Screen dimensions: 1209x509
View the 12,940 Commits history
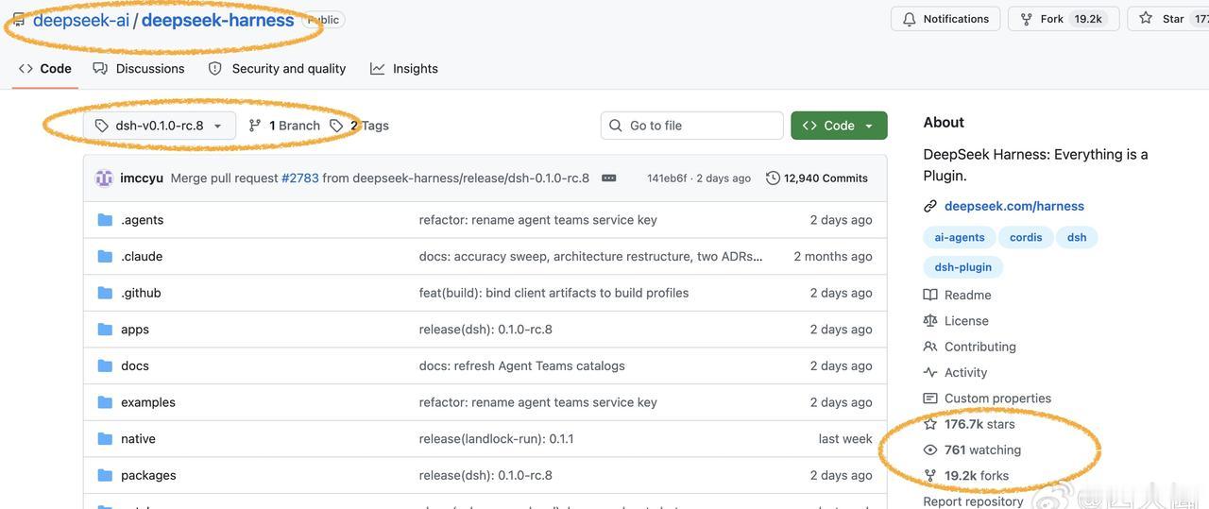(817, 178)
